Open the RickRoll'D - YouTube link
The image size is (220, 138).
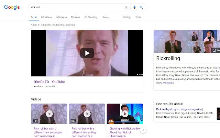click(x=49, y=82)
